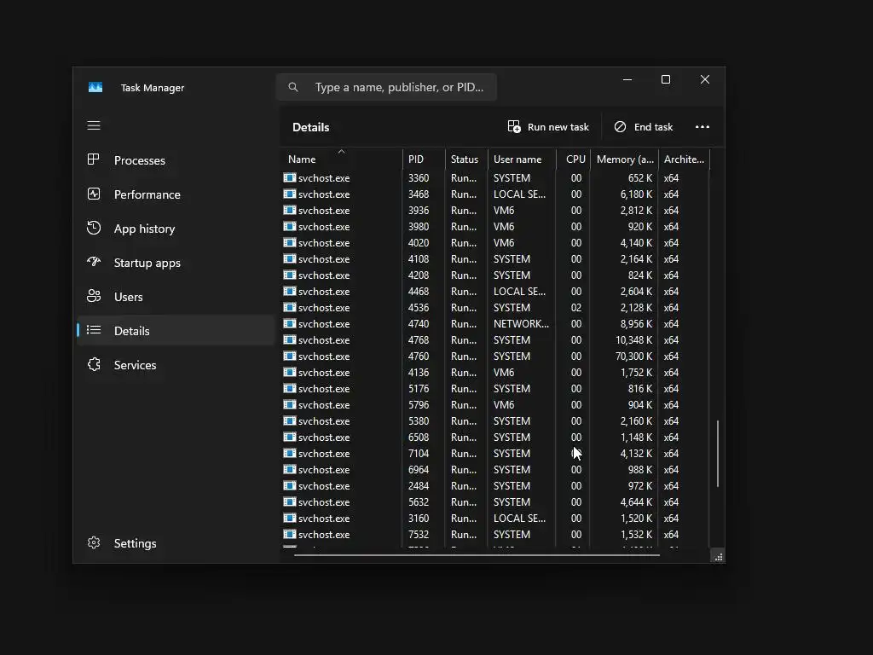Open App history page

pyautogui.click(x=176, y=229)
